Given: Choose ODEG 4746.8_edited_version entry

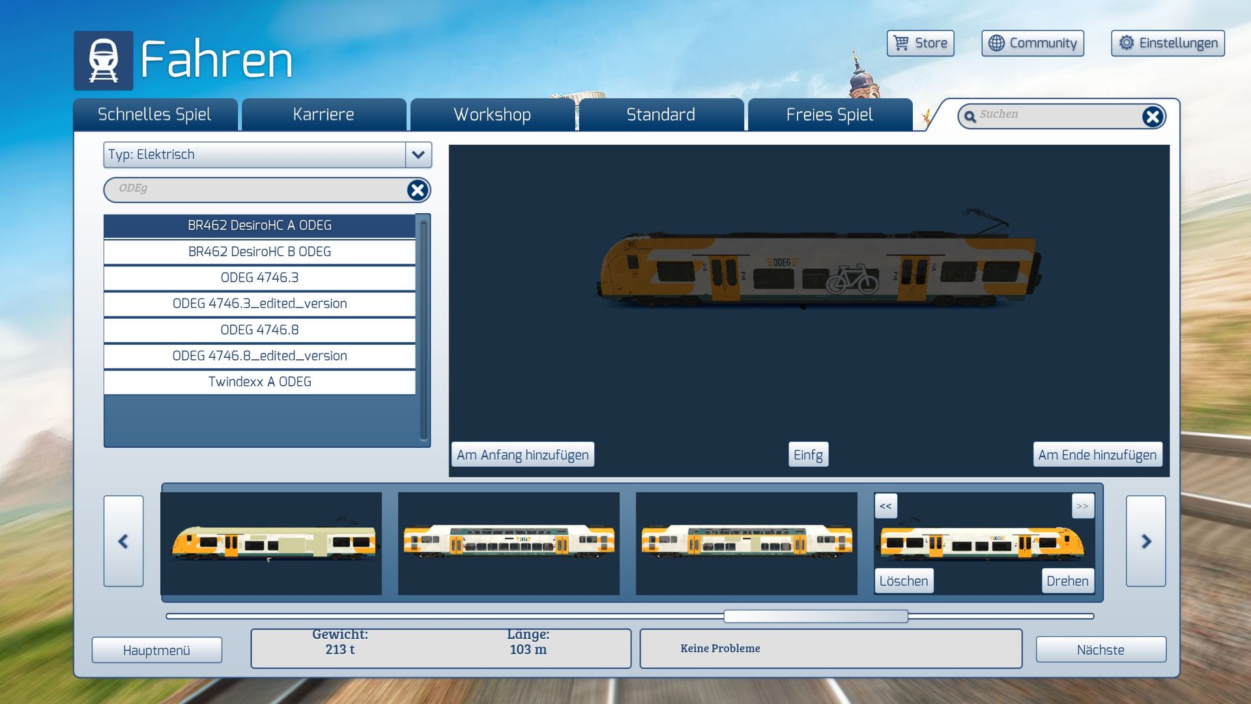Looking at the screenshot, I should [x=259, y=356].
